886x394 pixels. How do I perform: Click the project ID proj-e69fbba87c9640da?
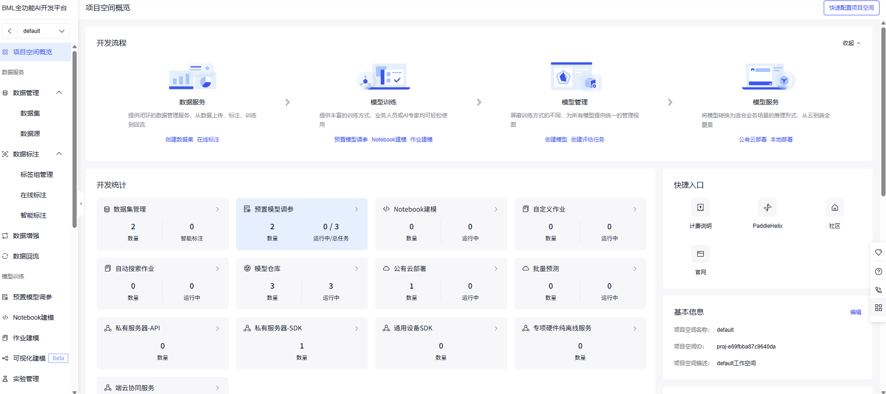click(x=746, y=347)
